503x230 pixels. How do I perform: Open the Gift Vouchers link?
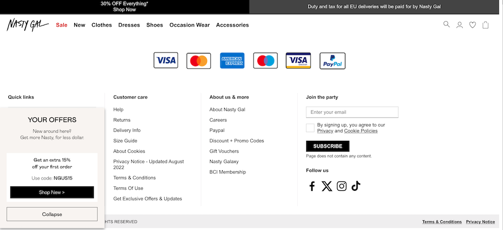point(224,151)
